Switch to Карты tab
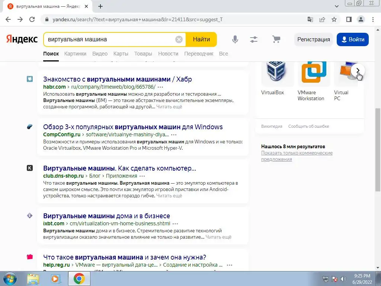 click(x=121, y=54)
